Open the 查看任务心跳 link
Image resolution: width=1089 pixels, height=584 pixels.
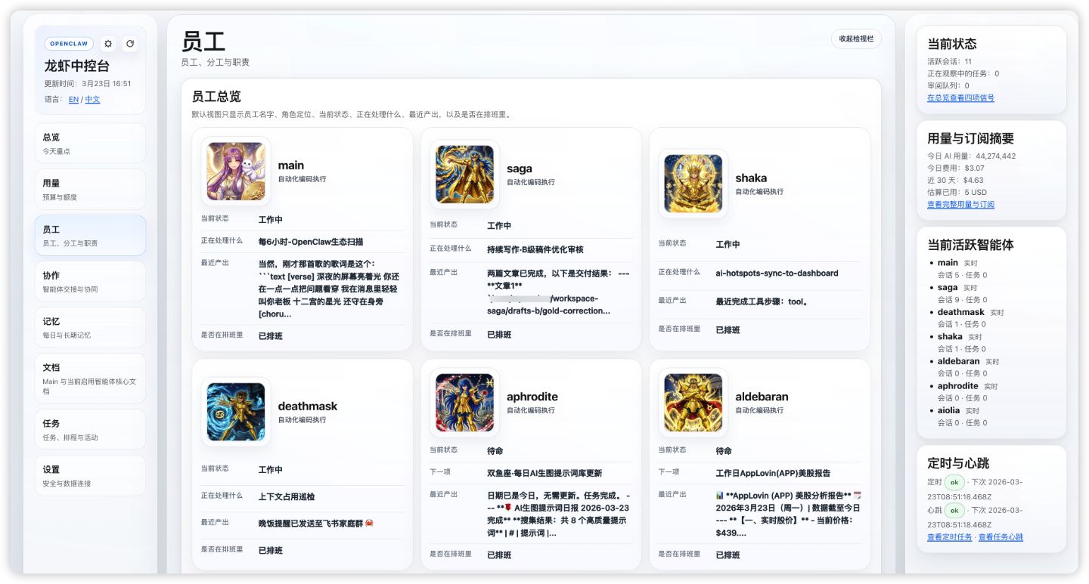[x=1001, y=537]
